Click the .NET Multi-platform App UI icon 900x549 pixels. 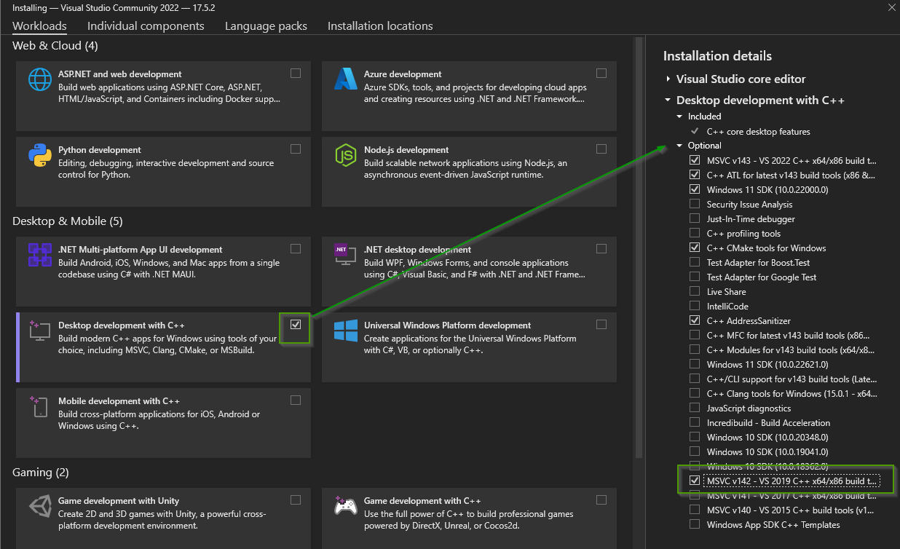(x=39, y=255)
